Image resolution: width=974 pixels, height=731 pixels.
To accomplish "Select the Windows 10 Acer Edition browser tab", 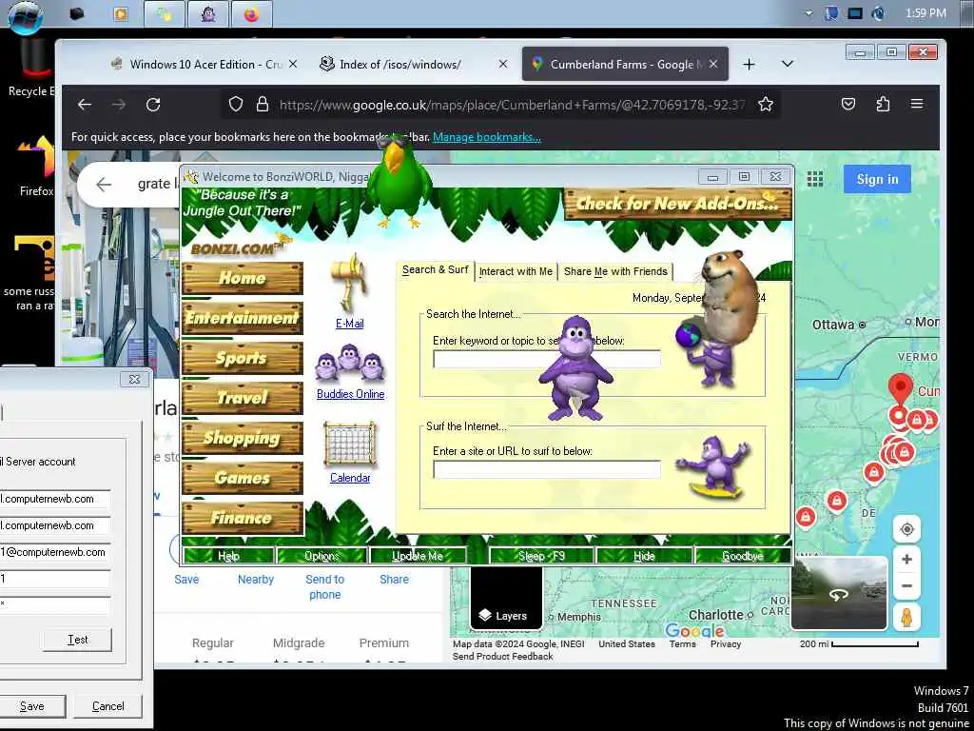I will (x=204, y=64).
